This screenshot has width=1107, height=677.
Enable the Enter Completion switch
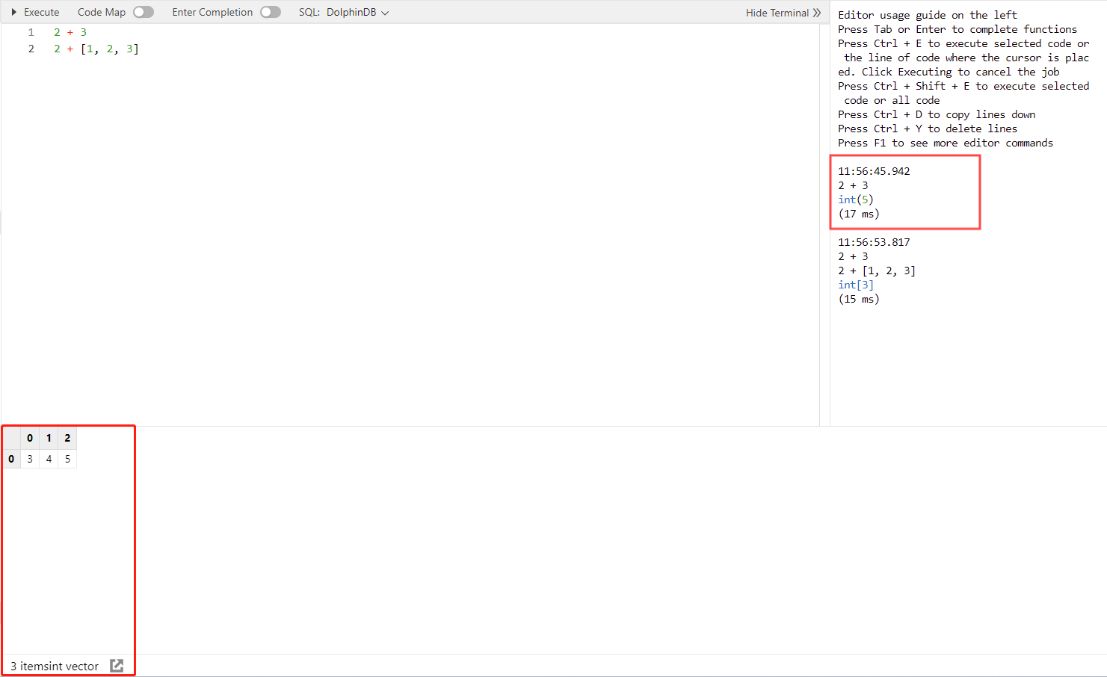click(271, 12)
